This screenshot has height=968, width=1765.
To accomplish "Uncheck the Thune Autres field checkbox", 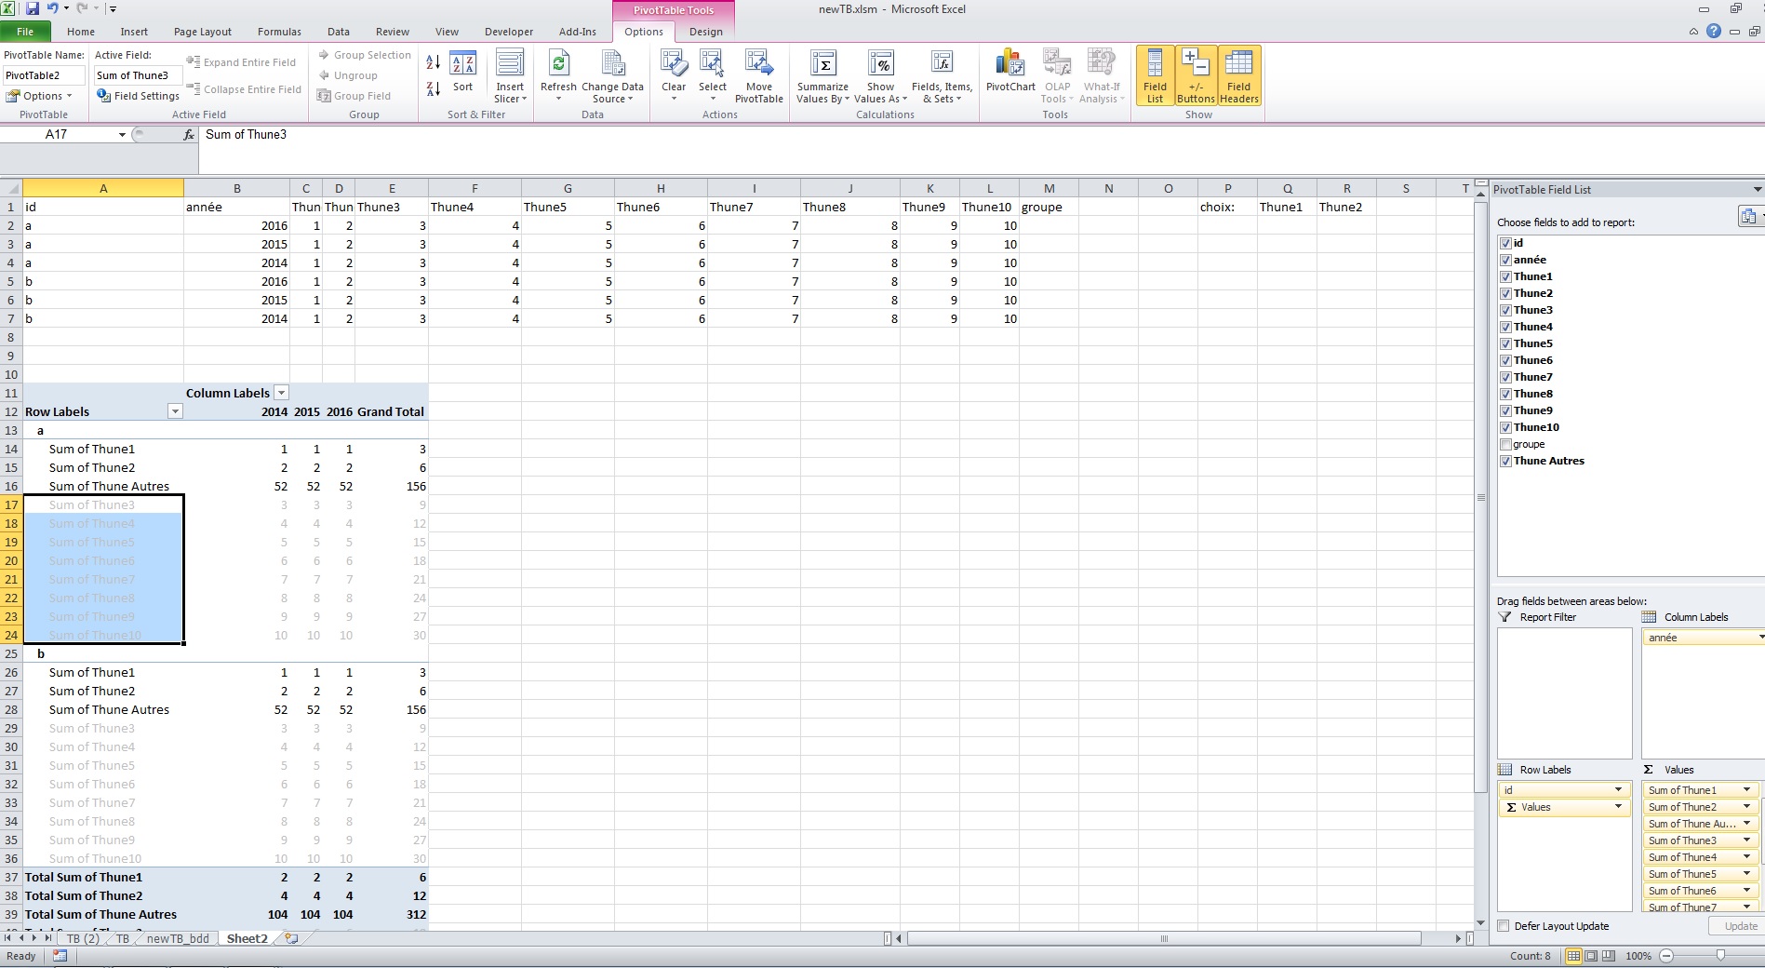I will [x=1505, y=461].
